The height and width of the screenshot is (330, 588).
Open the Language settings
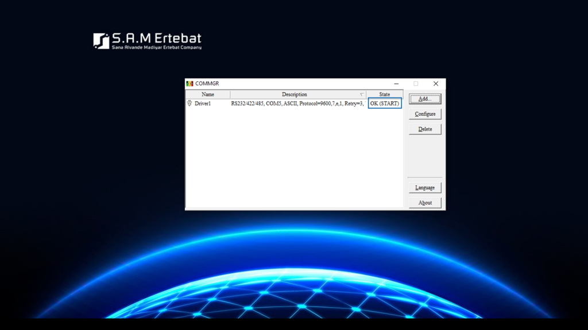click(425, 187)
